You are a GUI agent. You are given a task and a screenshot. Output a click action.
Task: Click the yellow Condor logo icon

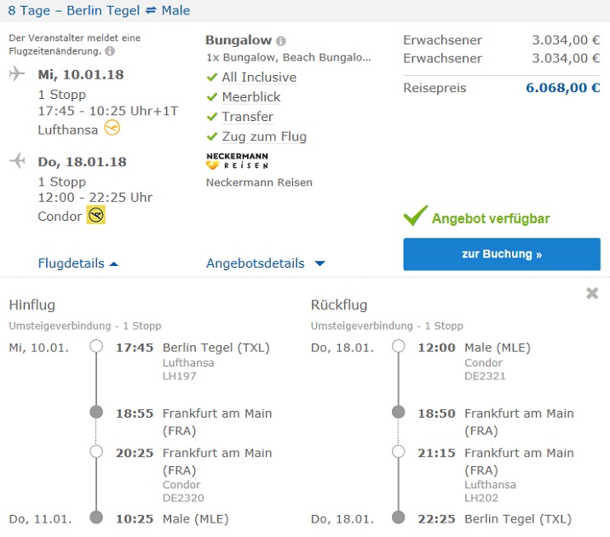click(x=96, y=216)
